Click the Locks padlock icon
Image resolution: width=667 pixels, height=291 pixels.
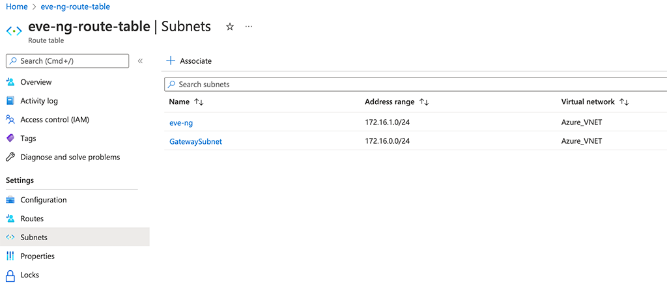[x=10, y=275]
